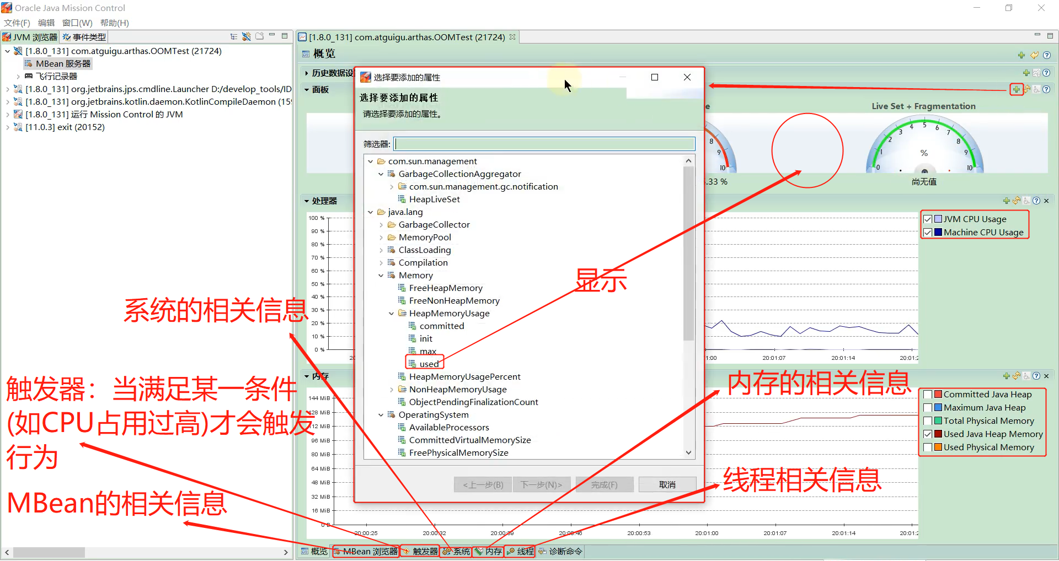The width and height of the screenshot is (1059, 561).
Task: Open the 编辑 menu
Action: pos(46,23)
